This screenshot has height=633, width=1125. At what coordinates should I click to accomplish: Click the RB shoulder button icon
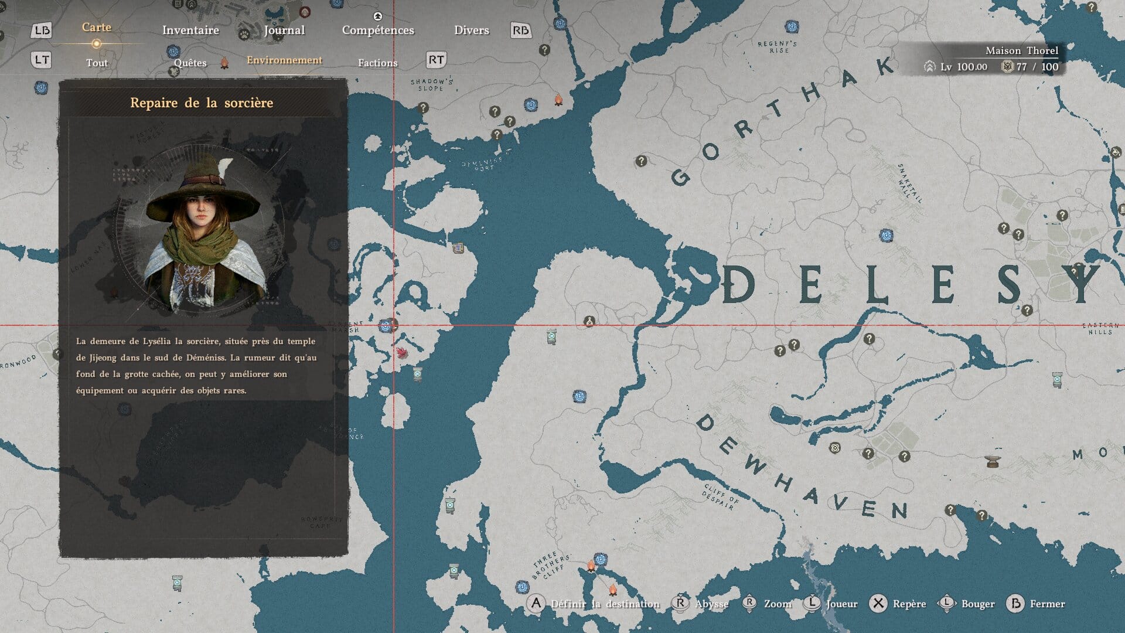tap(520, 30)
